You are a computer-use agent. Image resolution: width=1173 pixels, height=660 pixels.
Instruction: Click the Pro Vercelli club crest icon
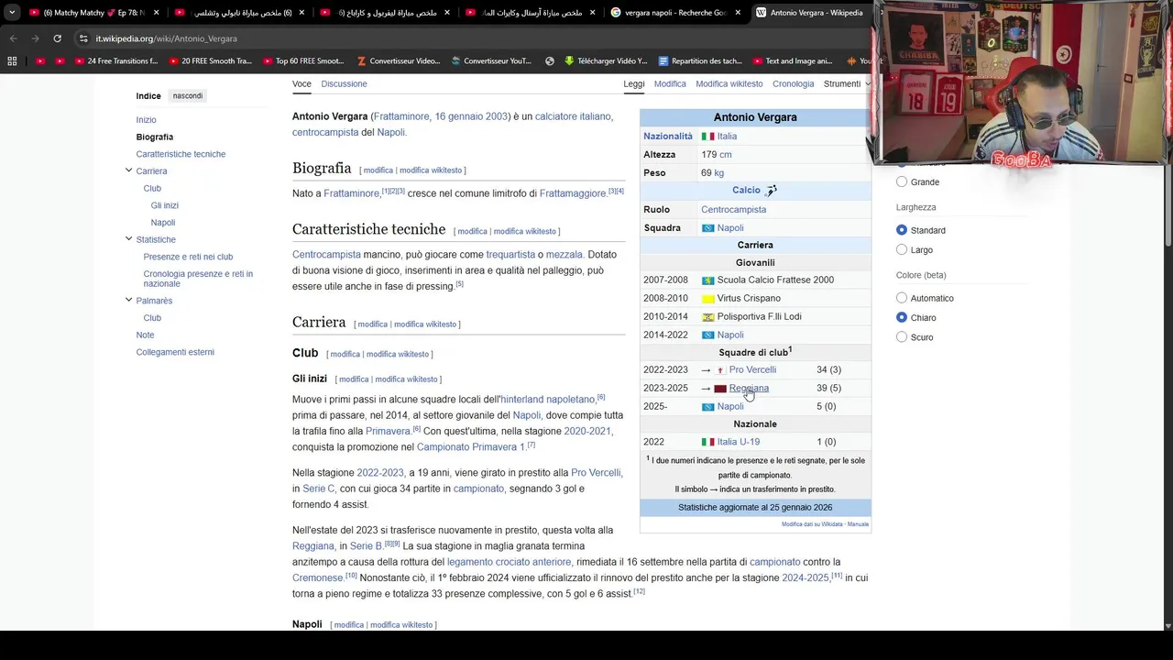720,370
